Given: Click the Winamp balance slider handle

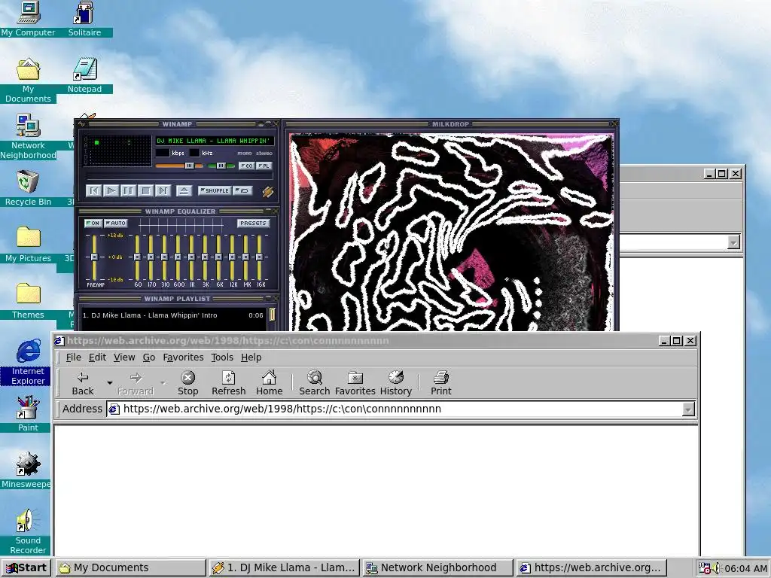Looking at the screenshot, I should 221,166.
